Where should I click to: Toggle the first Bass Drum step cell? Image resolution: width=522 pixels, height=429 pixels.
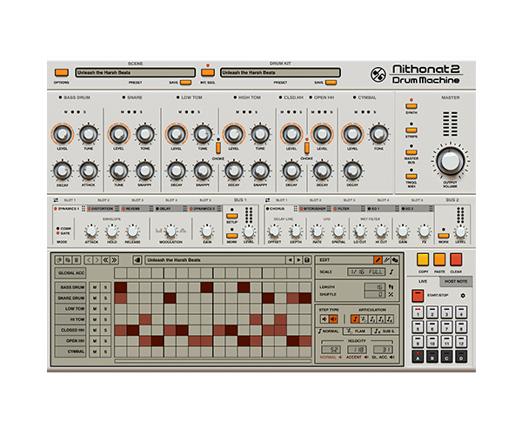coord(121,287)
